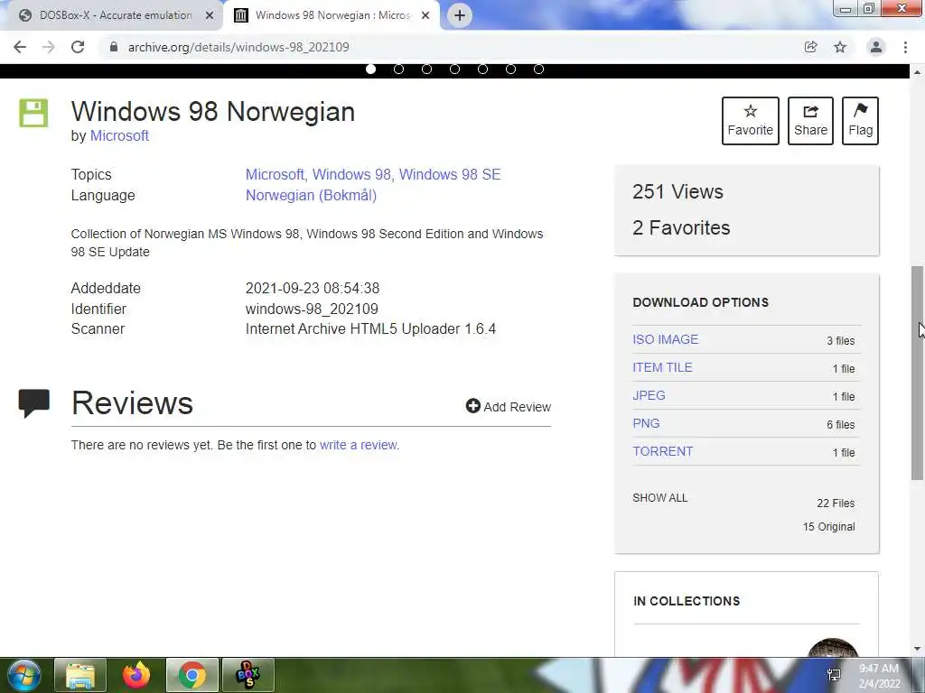This screenshot has height=693, width=925.
Task: Select the third carousel dot
Action: click(x=426, y=69)
